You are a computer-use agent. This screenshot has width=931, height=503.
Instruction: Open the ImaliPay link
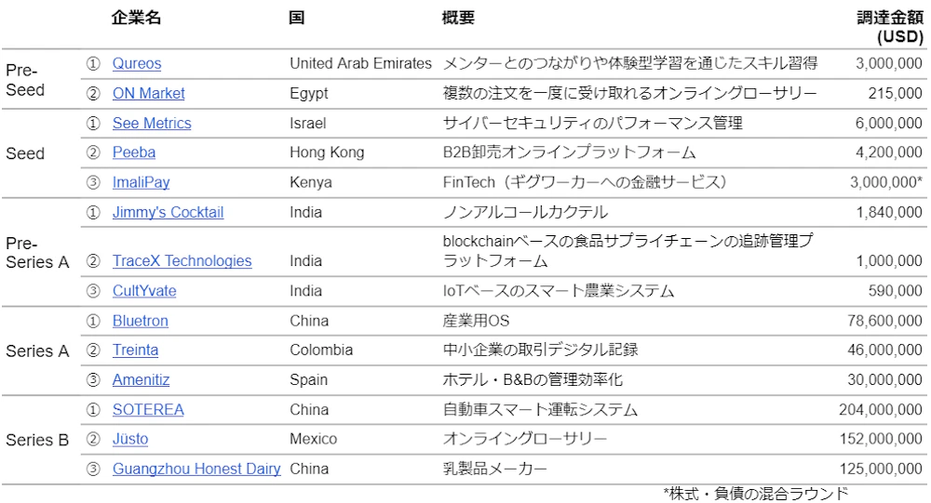tap(142, 183)
